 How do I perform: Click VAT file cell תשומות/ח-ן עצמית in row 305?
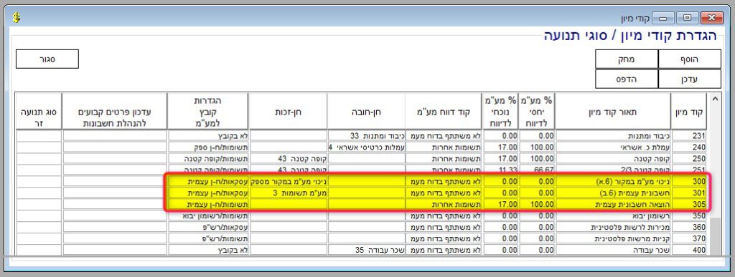207,204
